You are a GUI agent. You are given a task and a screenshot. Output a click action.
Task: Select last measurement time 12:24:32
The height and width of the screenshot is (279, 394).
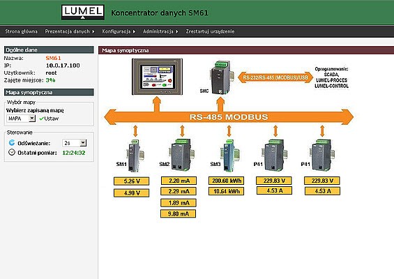[x=74, y=153]
